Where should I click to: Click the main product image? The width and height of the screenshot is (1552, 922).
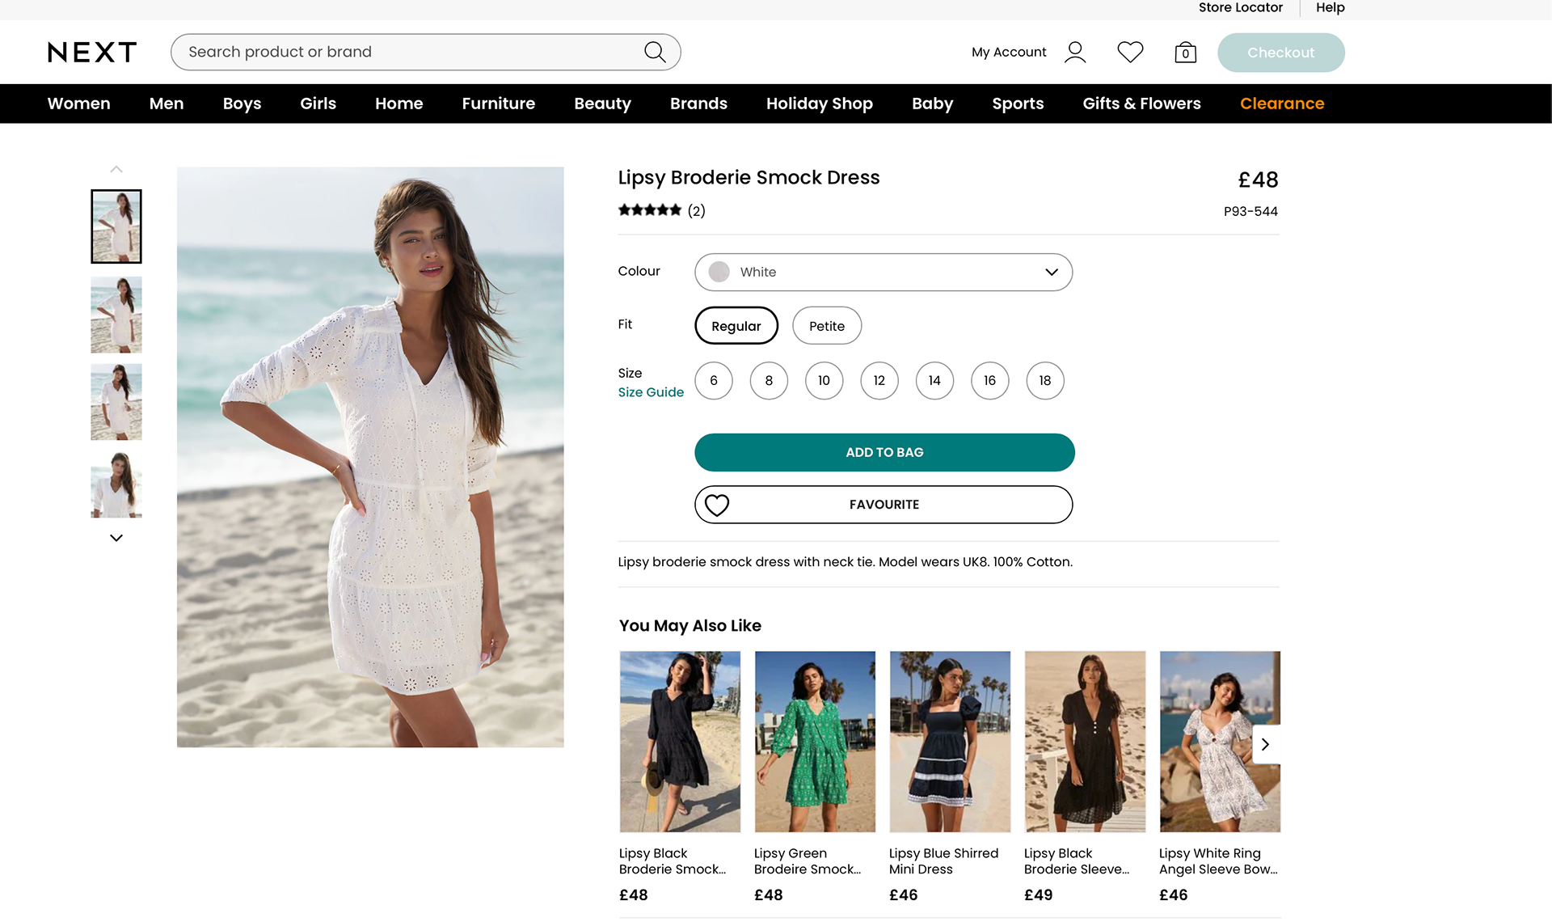coord(370,457)
